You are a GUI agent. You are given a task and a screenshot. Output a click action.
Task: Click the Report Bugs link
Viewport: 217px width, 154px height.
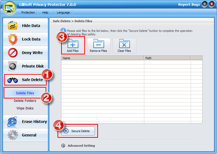[x=189, y=5]
